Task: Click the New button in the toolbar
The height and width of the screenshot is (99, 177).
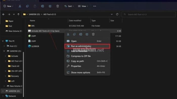Action: pos(8,6)
